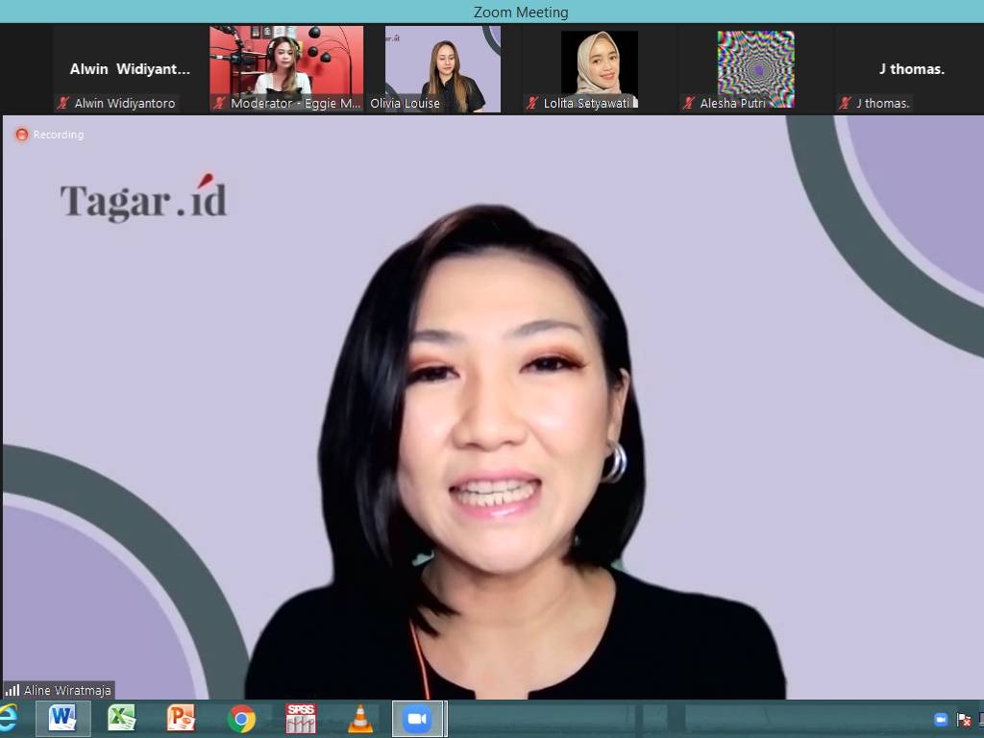Click the 'Olivia Louise' name label

[x=405, y=103]
